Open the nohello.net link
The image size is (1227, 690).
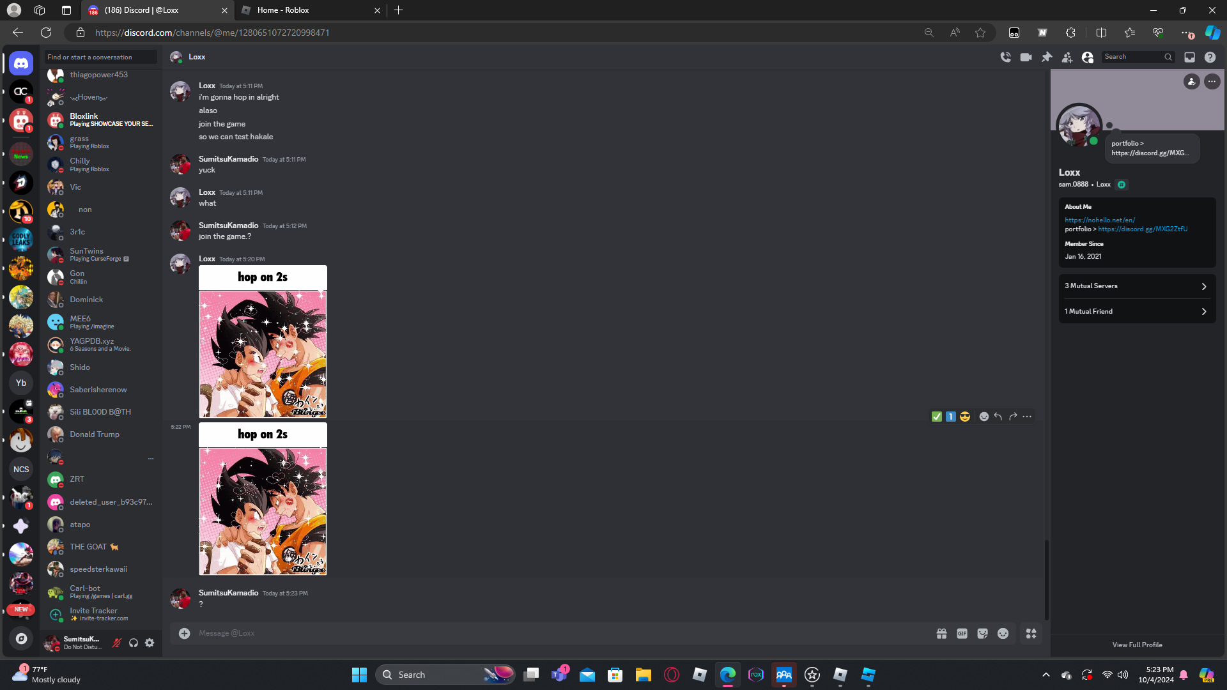[x=1100, y=220]
